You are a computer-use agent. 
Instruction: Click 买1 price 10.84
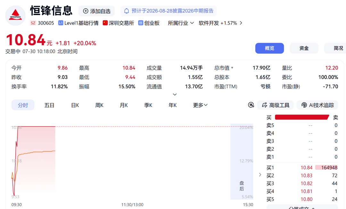307,168
